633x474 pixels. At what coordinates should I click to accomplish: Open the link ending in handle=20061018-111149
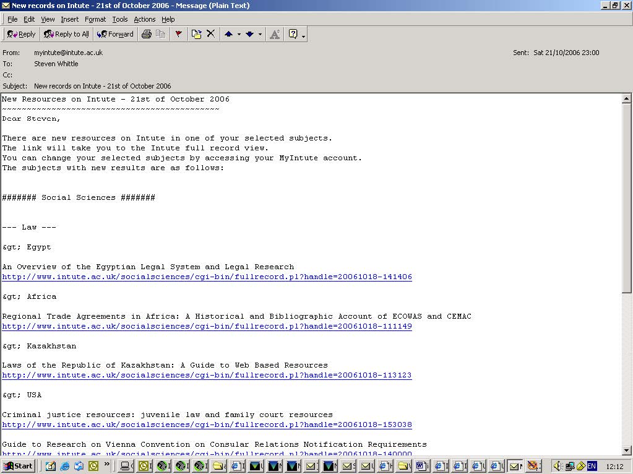click(x=207, y=326)
